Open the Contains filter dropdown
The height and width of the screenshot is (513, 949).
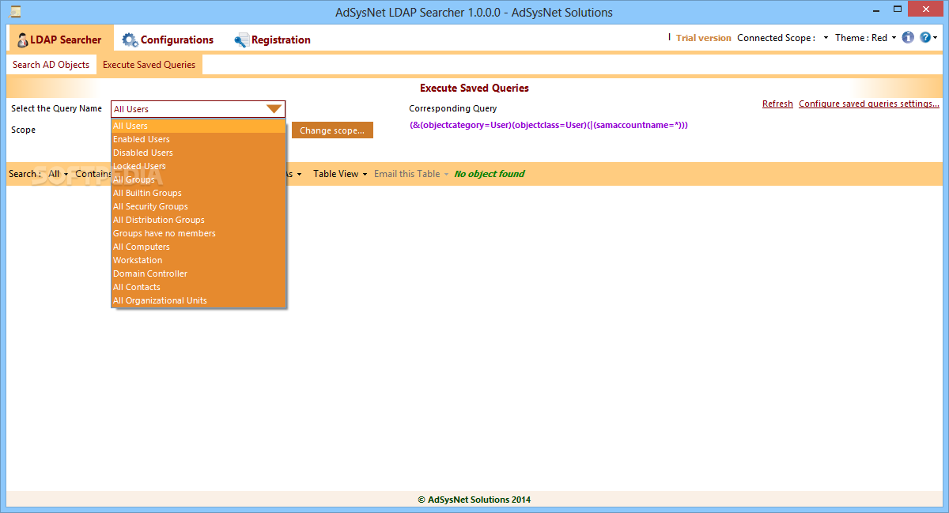point(93,174)
